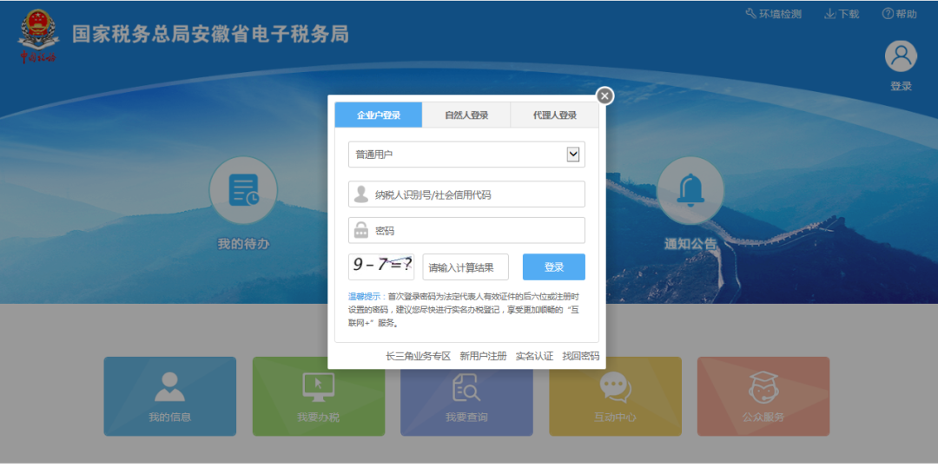The image size is (938, 467).
Task: Click the 纳税人识别号/社会信用代码 input field
Action: tap(466, 194)
